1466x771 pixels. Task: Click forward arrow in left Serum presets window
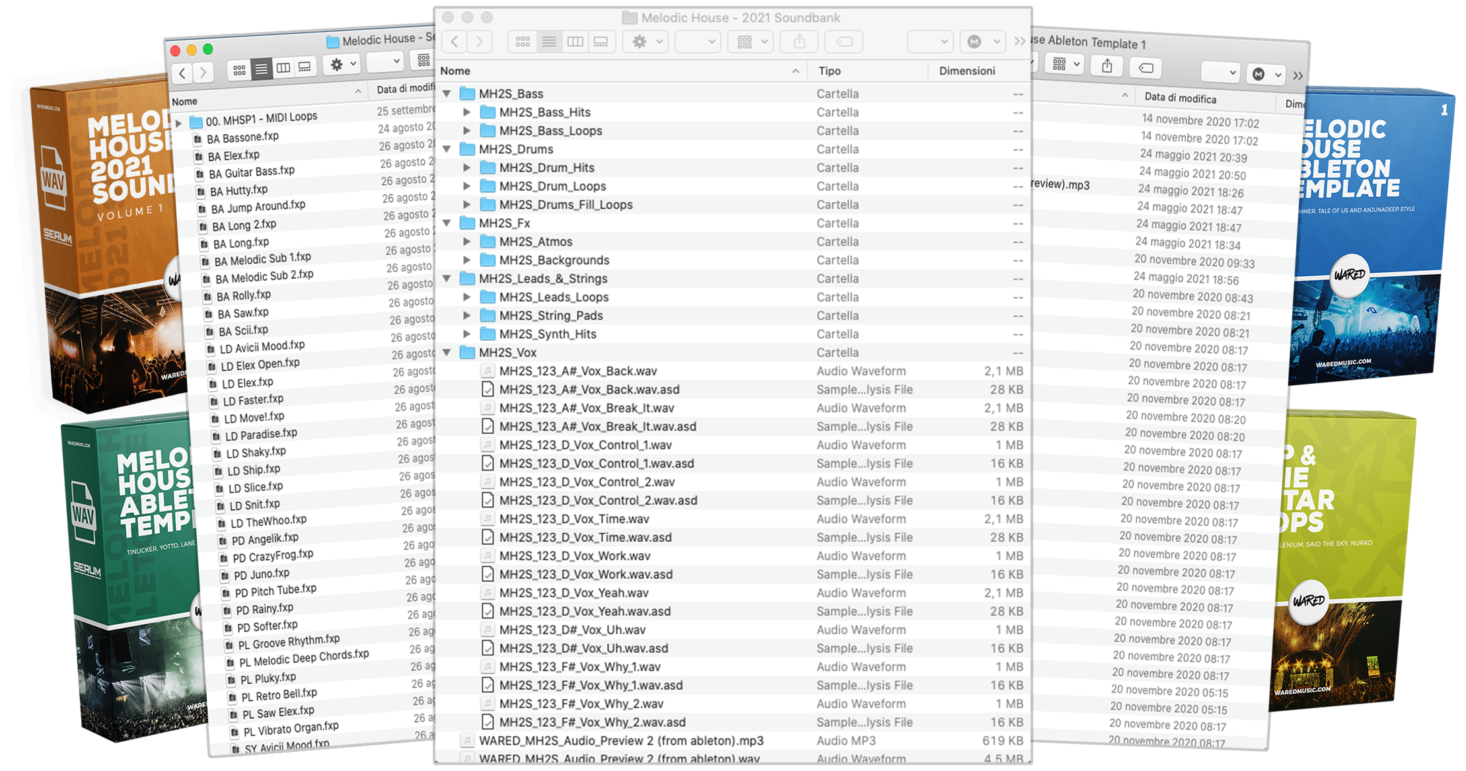pos(203,72)
